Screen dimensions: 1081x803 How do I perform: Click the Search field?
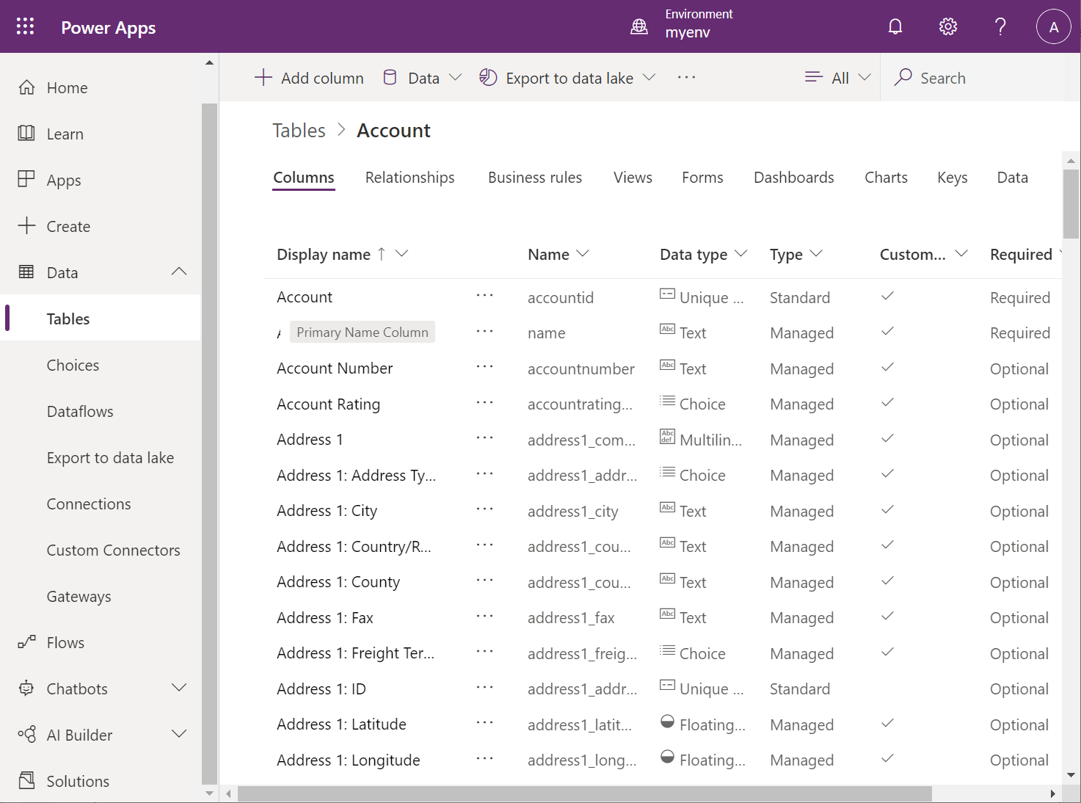pos(942,78)
